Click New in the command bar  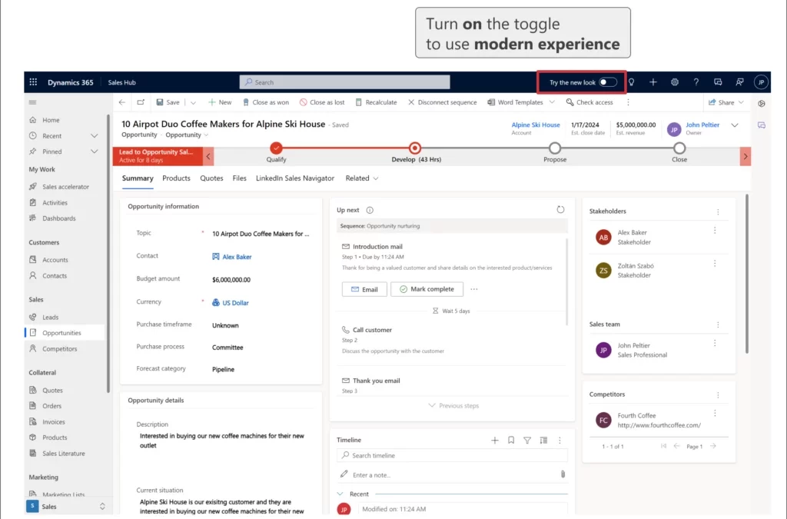click(x=220, y=102)
